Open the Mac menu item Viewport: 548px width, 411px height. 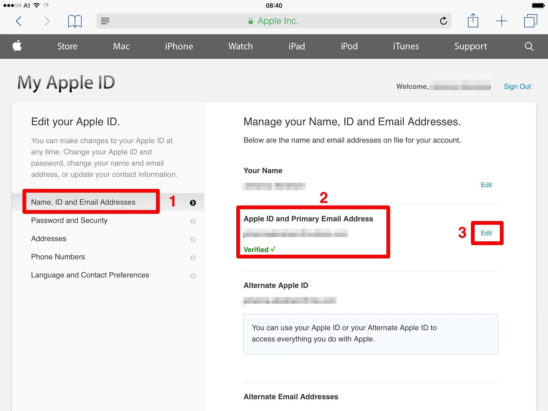[121, 46]
